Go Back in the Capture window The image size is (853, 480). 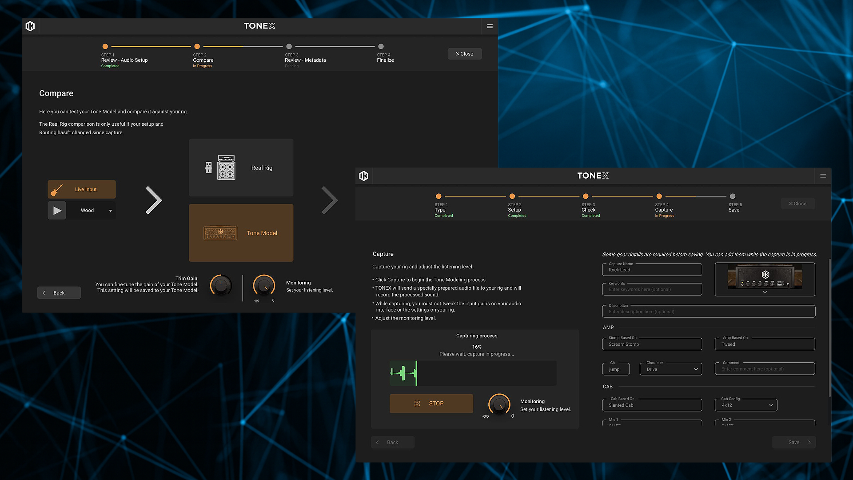(x=393, y=442)
